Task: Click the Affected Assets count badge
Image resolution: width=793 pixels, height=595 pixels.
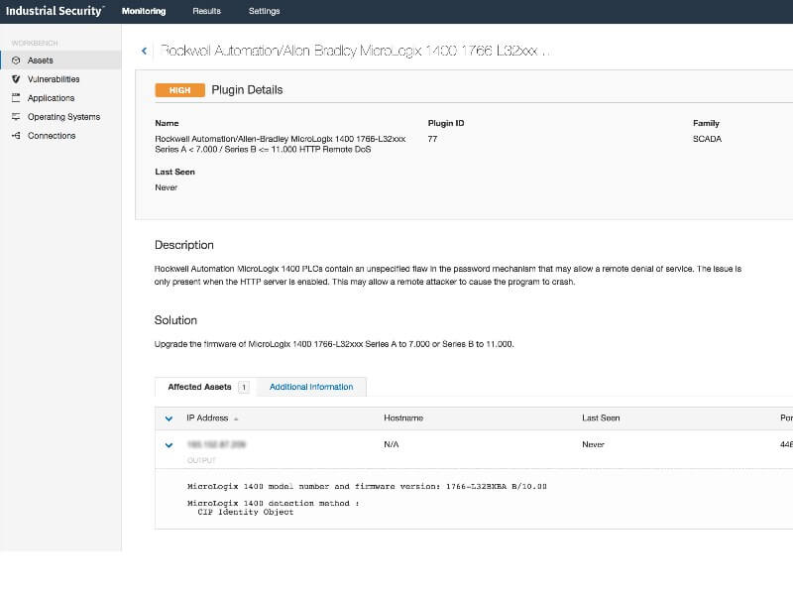Action: tap(244, 387)
